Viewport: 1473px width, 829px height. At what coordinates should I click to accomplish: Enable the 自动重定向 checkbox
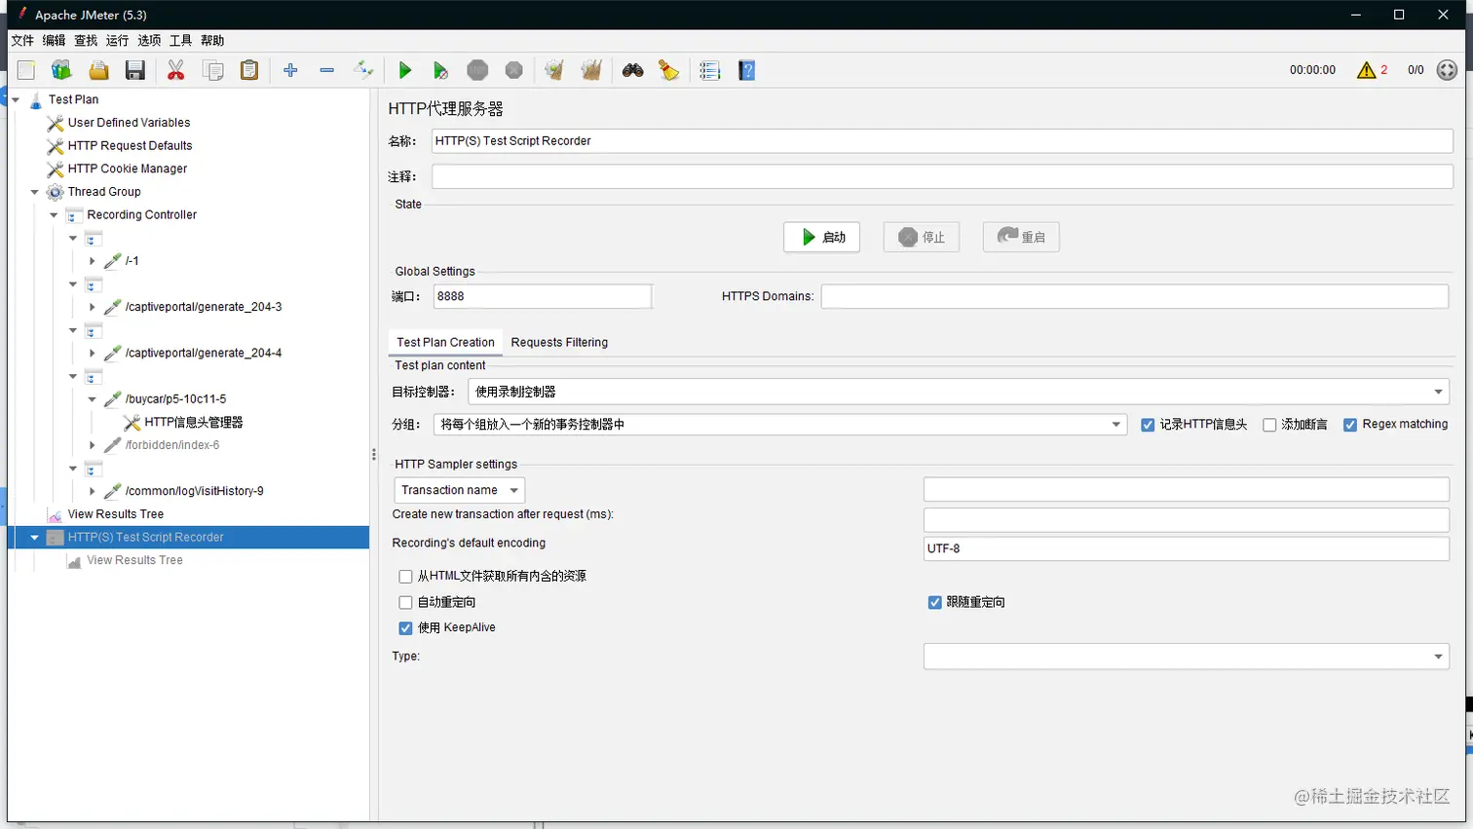point(405,602)
